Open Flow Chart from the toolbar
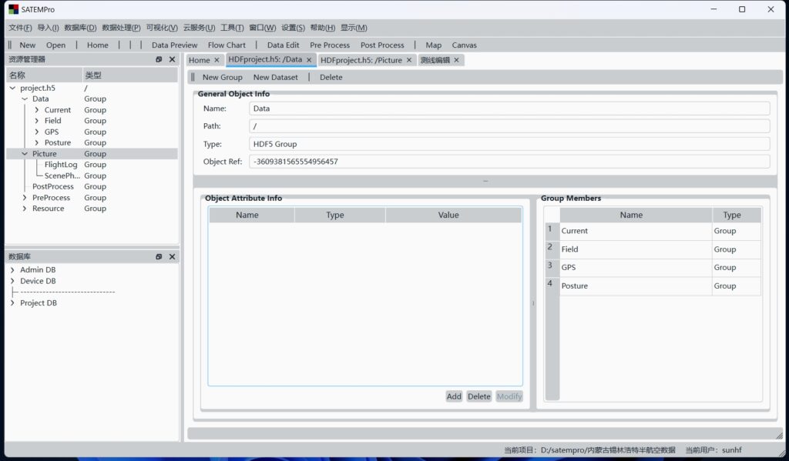 click(x=227, y=45)
